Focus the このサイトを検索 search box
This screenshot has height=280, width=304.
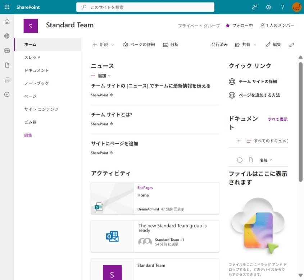(x=145, y=7)
